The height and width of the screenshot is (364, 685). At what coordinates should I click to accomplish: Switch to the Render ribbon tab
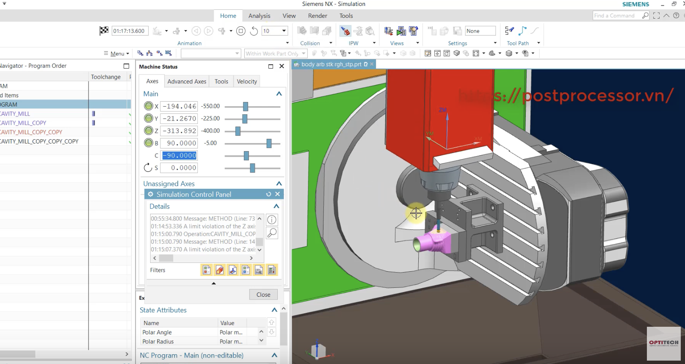click(318, 16)
